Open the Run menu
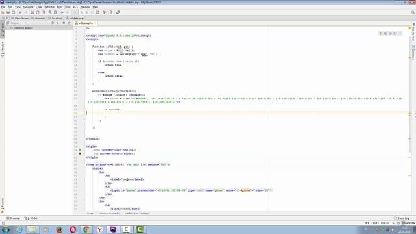The height and width of the screenshot is (234, 416). (x=59, y=7)
